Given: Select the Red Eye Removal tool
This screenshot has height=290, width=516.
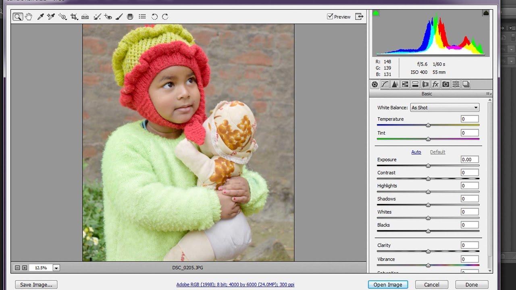Looking at the screenshot, I should click(x=108, y=17).
